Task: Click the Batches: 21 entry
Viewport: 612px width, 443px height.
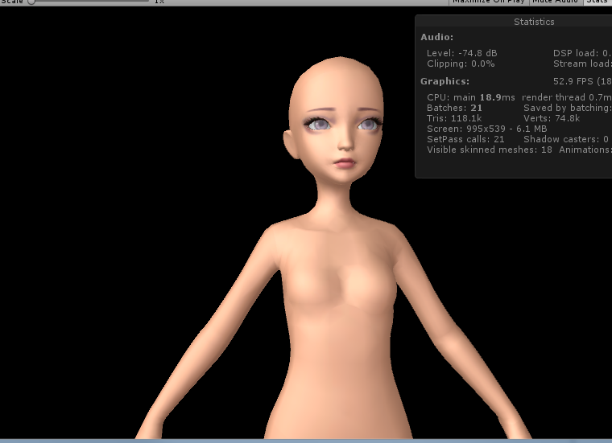Action: (x=454, y=108)
